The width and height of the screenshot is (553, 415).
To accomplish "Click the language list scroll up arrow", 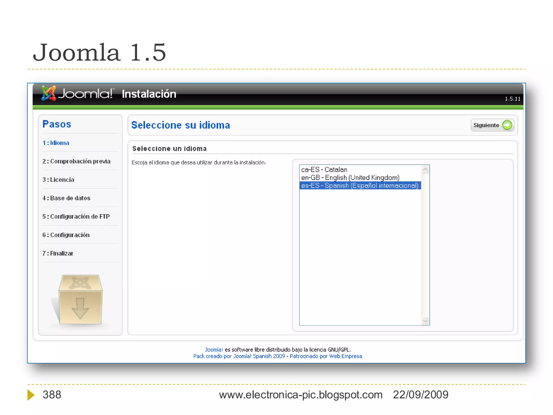I will pyautogui.click(x=425, y=169).
